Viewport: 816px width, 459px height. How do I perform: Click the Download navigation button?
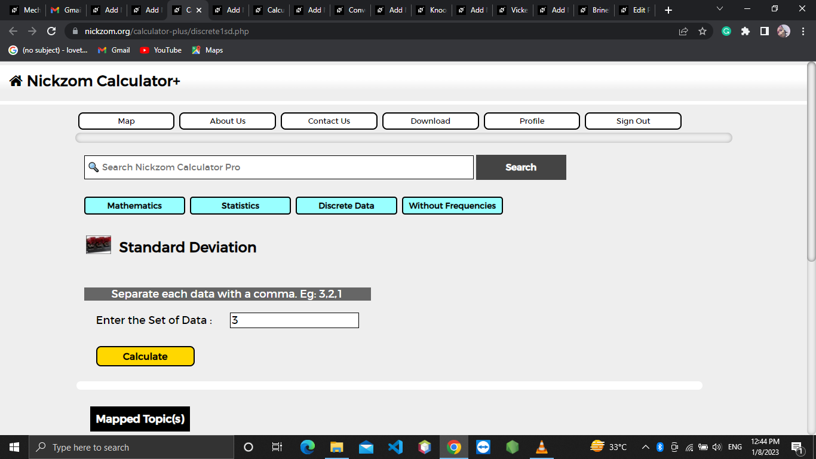point(431,121)
